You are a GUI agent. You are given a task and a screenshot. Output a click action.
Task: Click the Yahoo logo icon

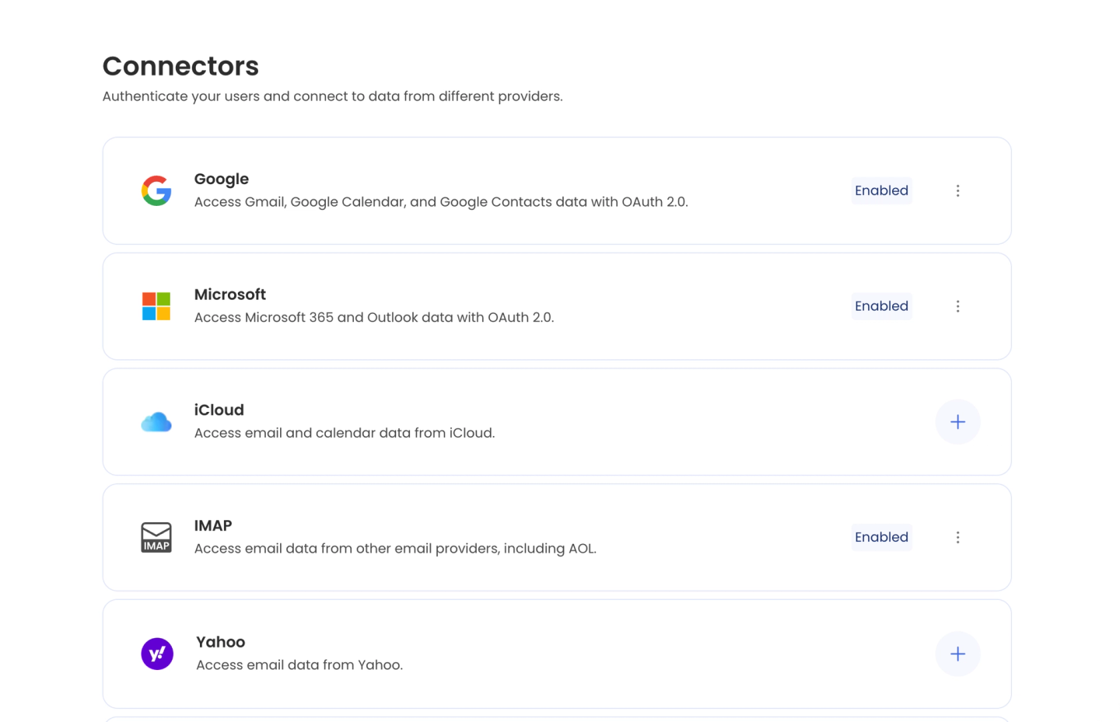(157, 654)
